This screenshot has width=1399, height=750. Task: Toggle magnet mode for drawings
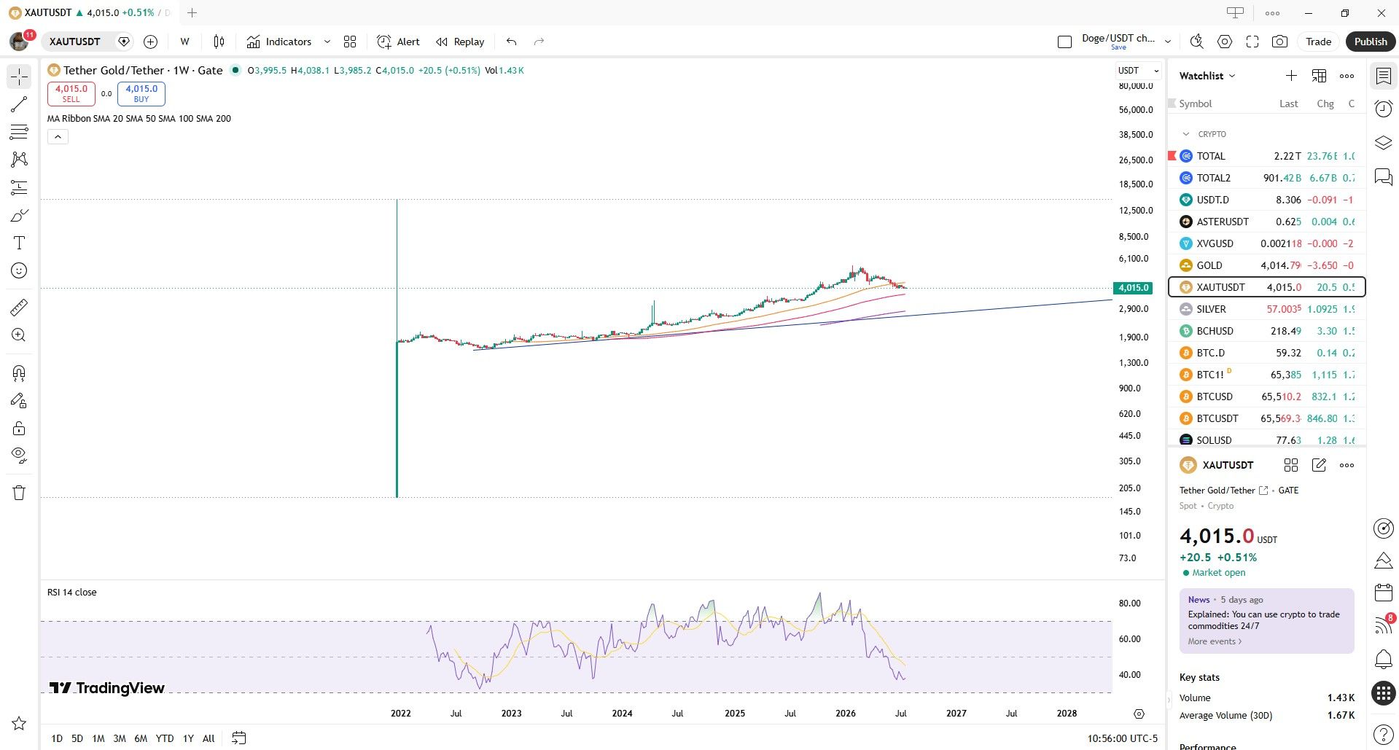pyautogui.click(x=19, y=373)
